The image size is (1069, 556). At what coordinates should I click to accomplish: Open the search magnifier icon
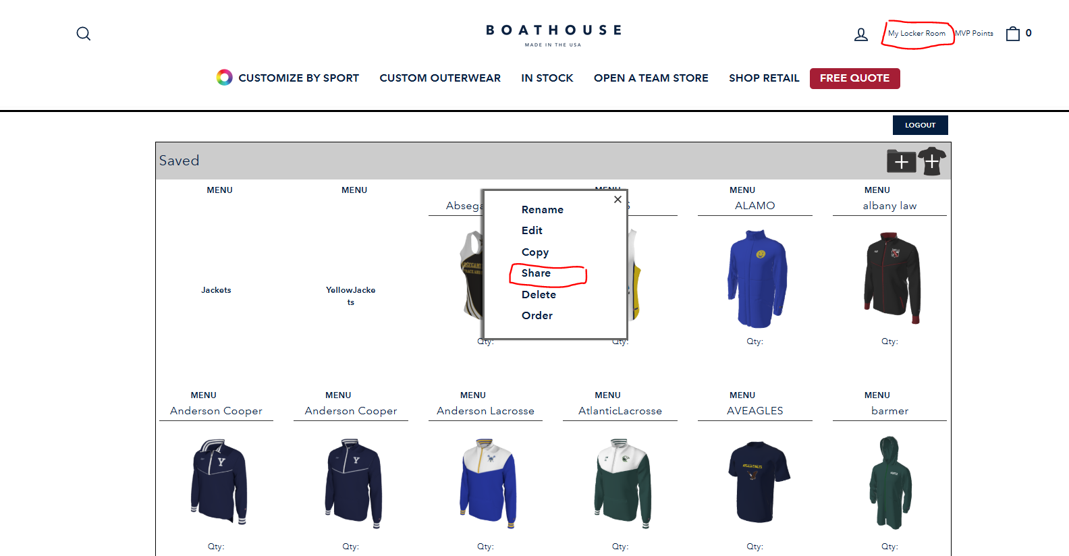pos(84,34)
